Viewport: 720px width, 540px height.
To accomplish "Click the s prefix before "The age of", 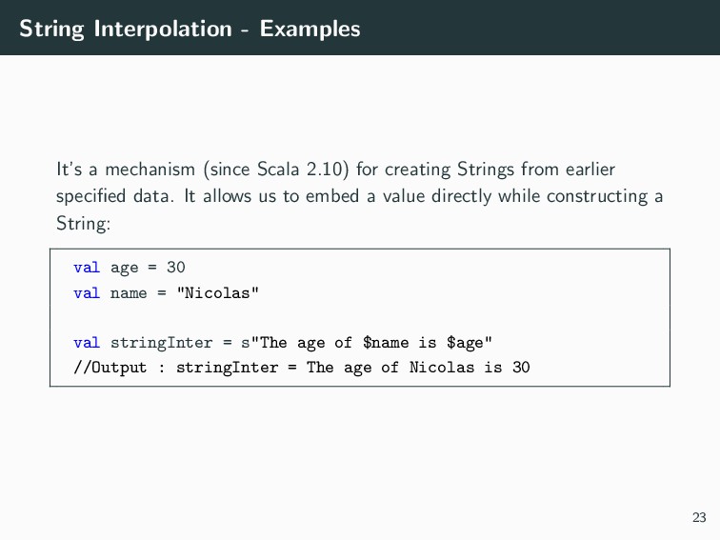I will 246,343.
